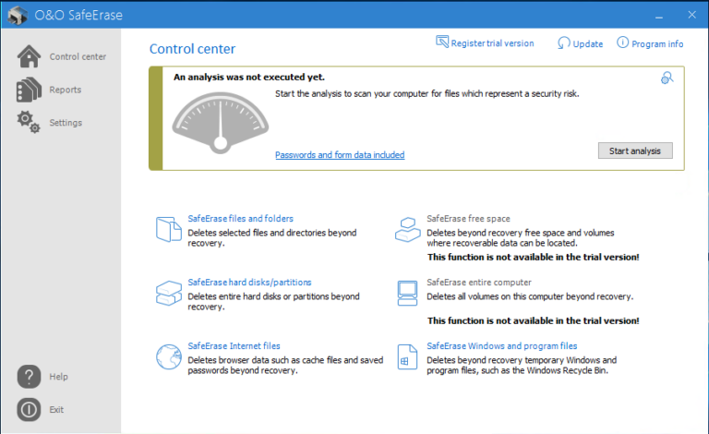Open Passwords and form data included link
Image resolution: width=709 pixels, height=434 pixels.
[340, 154]
